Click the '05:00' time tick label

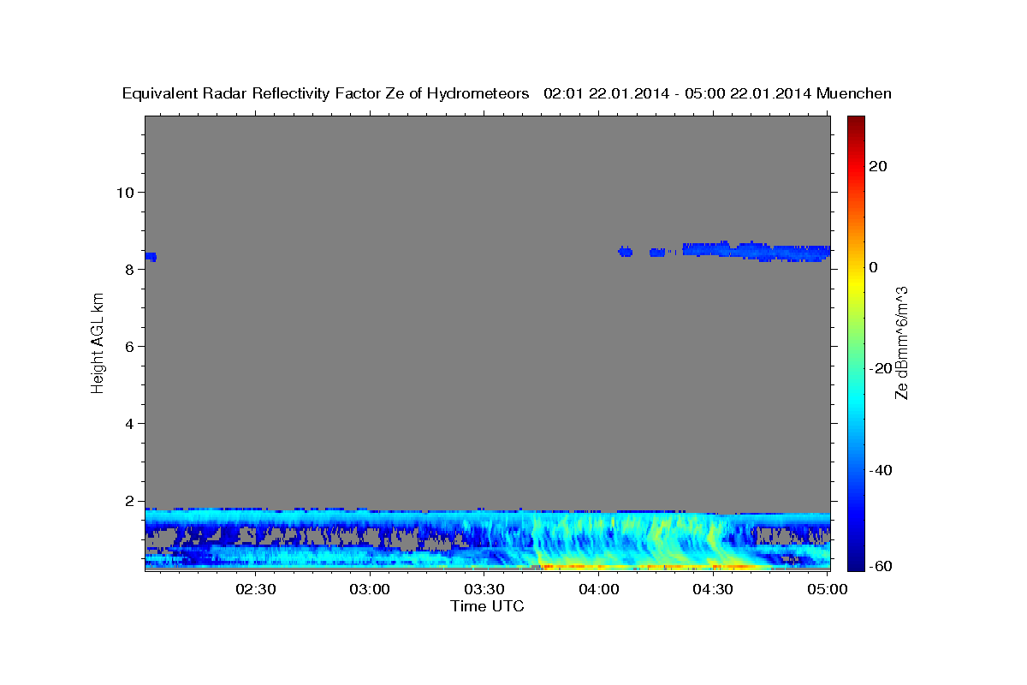click(x=827, y=589)
